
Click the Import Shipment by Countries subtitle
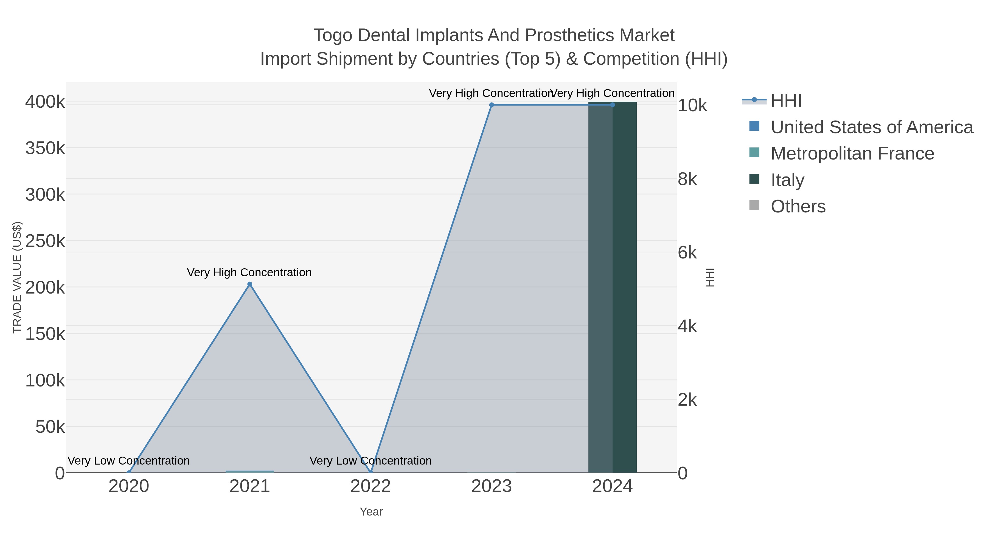coord(494,59)
